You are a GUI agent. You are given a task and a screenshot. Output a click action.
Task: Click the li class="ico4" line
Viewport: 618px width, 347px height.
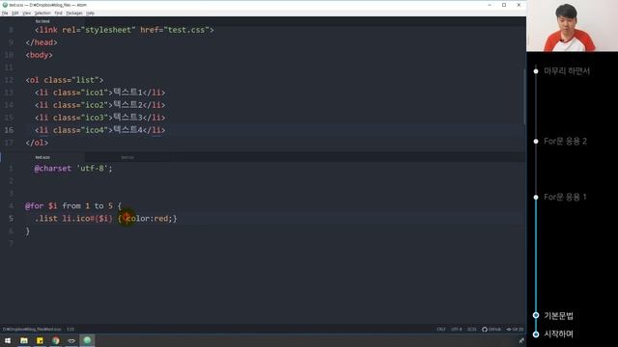click(100, 130)
